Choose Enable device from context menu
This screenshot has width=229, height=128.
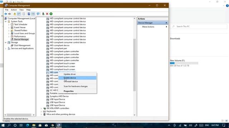(x=77, y=78)
